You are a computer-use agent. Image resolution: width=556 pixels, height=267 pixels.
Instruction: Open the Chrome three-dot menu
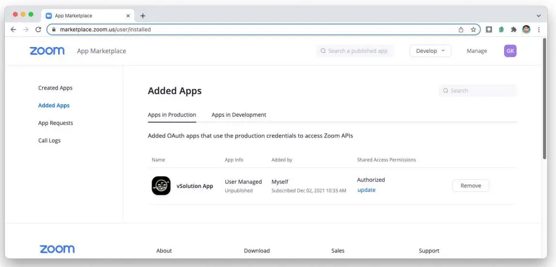pyautogui.click(x=539, y=30)
